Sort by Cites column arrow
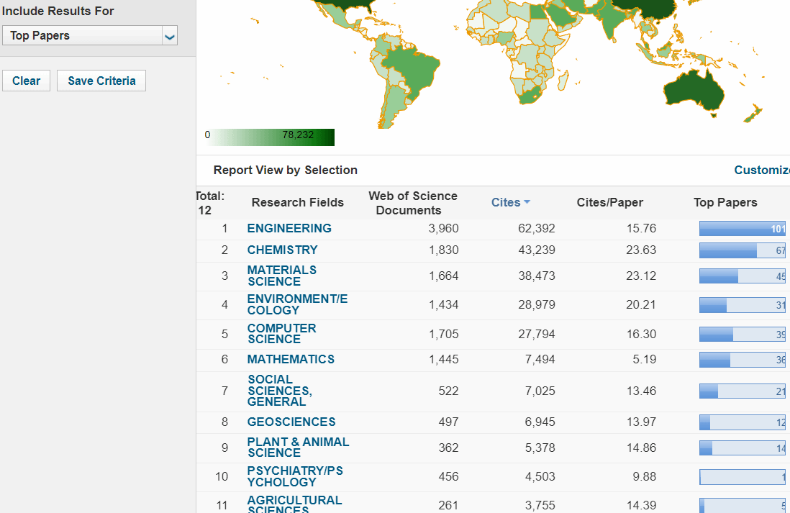The width and height of the screenshot is (790, 513). (527, 203)
